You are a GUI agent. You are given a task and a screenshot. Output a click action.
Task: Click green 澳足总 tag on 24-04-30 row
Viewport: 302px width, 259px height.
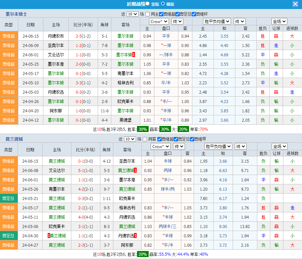click(9, 236)
